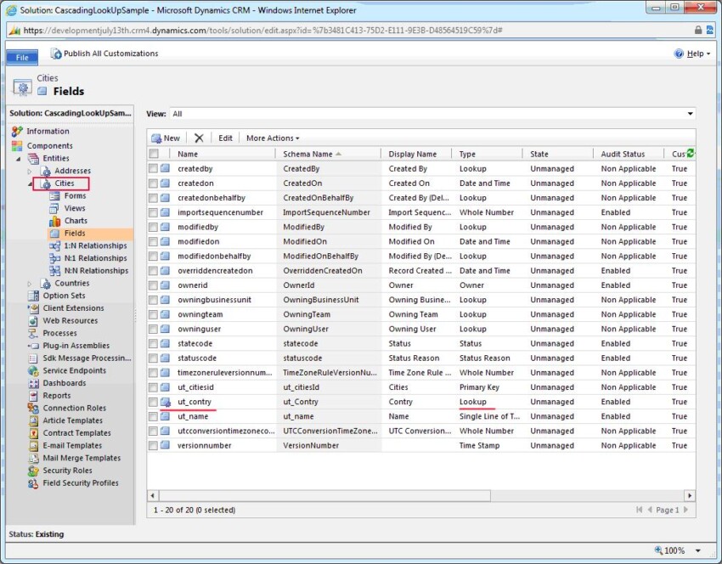
Task: Click the Help question mark icon
Action: point(679,54)
